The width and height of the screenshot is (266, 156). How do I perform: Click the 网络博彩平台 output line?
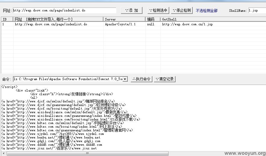[x=63, y=123]
